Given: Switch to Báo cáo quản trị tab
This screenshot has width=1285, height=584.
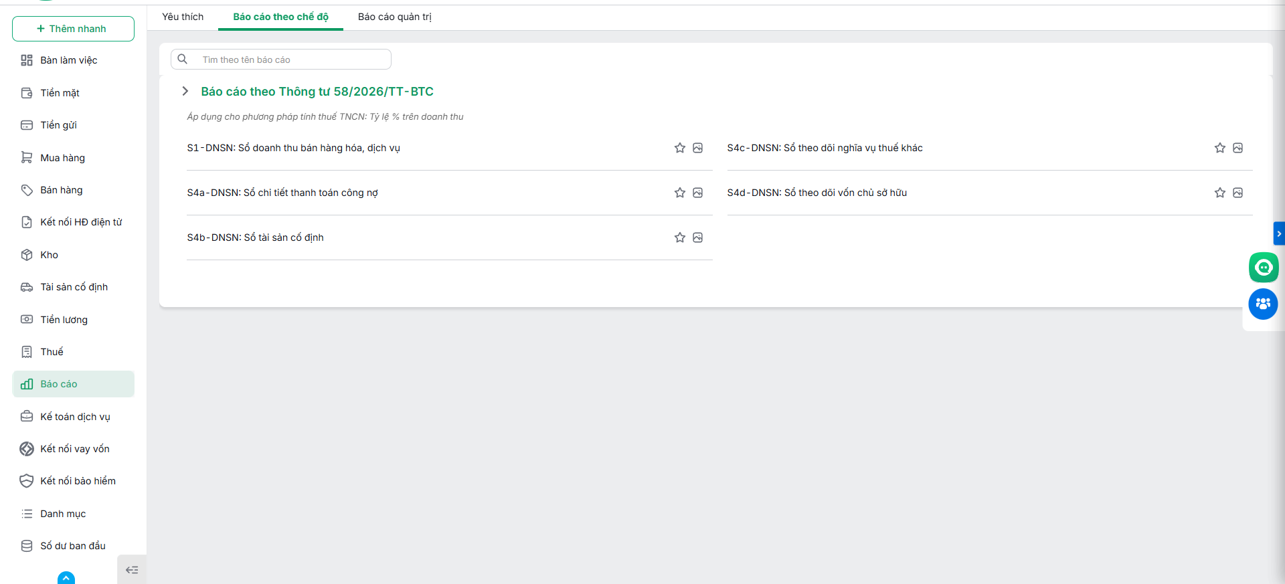Looking at the screenshot, I should click(395, 17).
